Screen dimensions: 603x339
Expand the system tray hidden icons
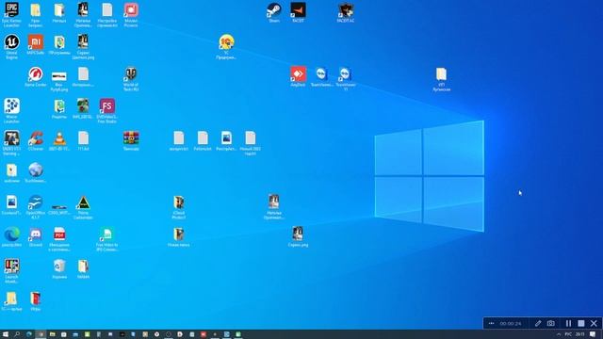(559, 334)
